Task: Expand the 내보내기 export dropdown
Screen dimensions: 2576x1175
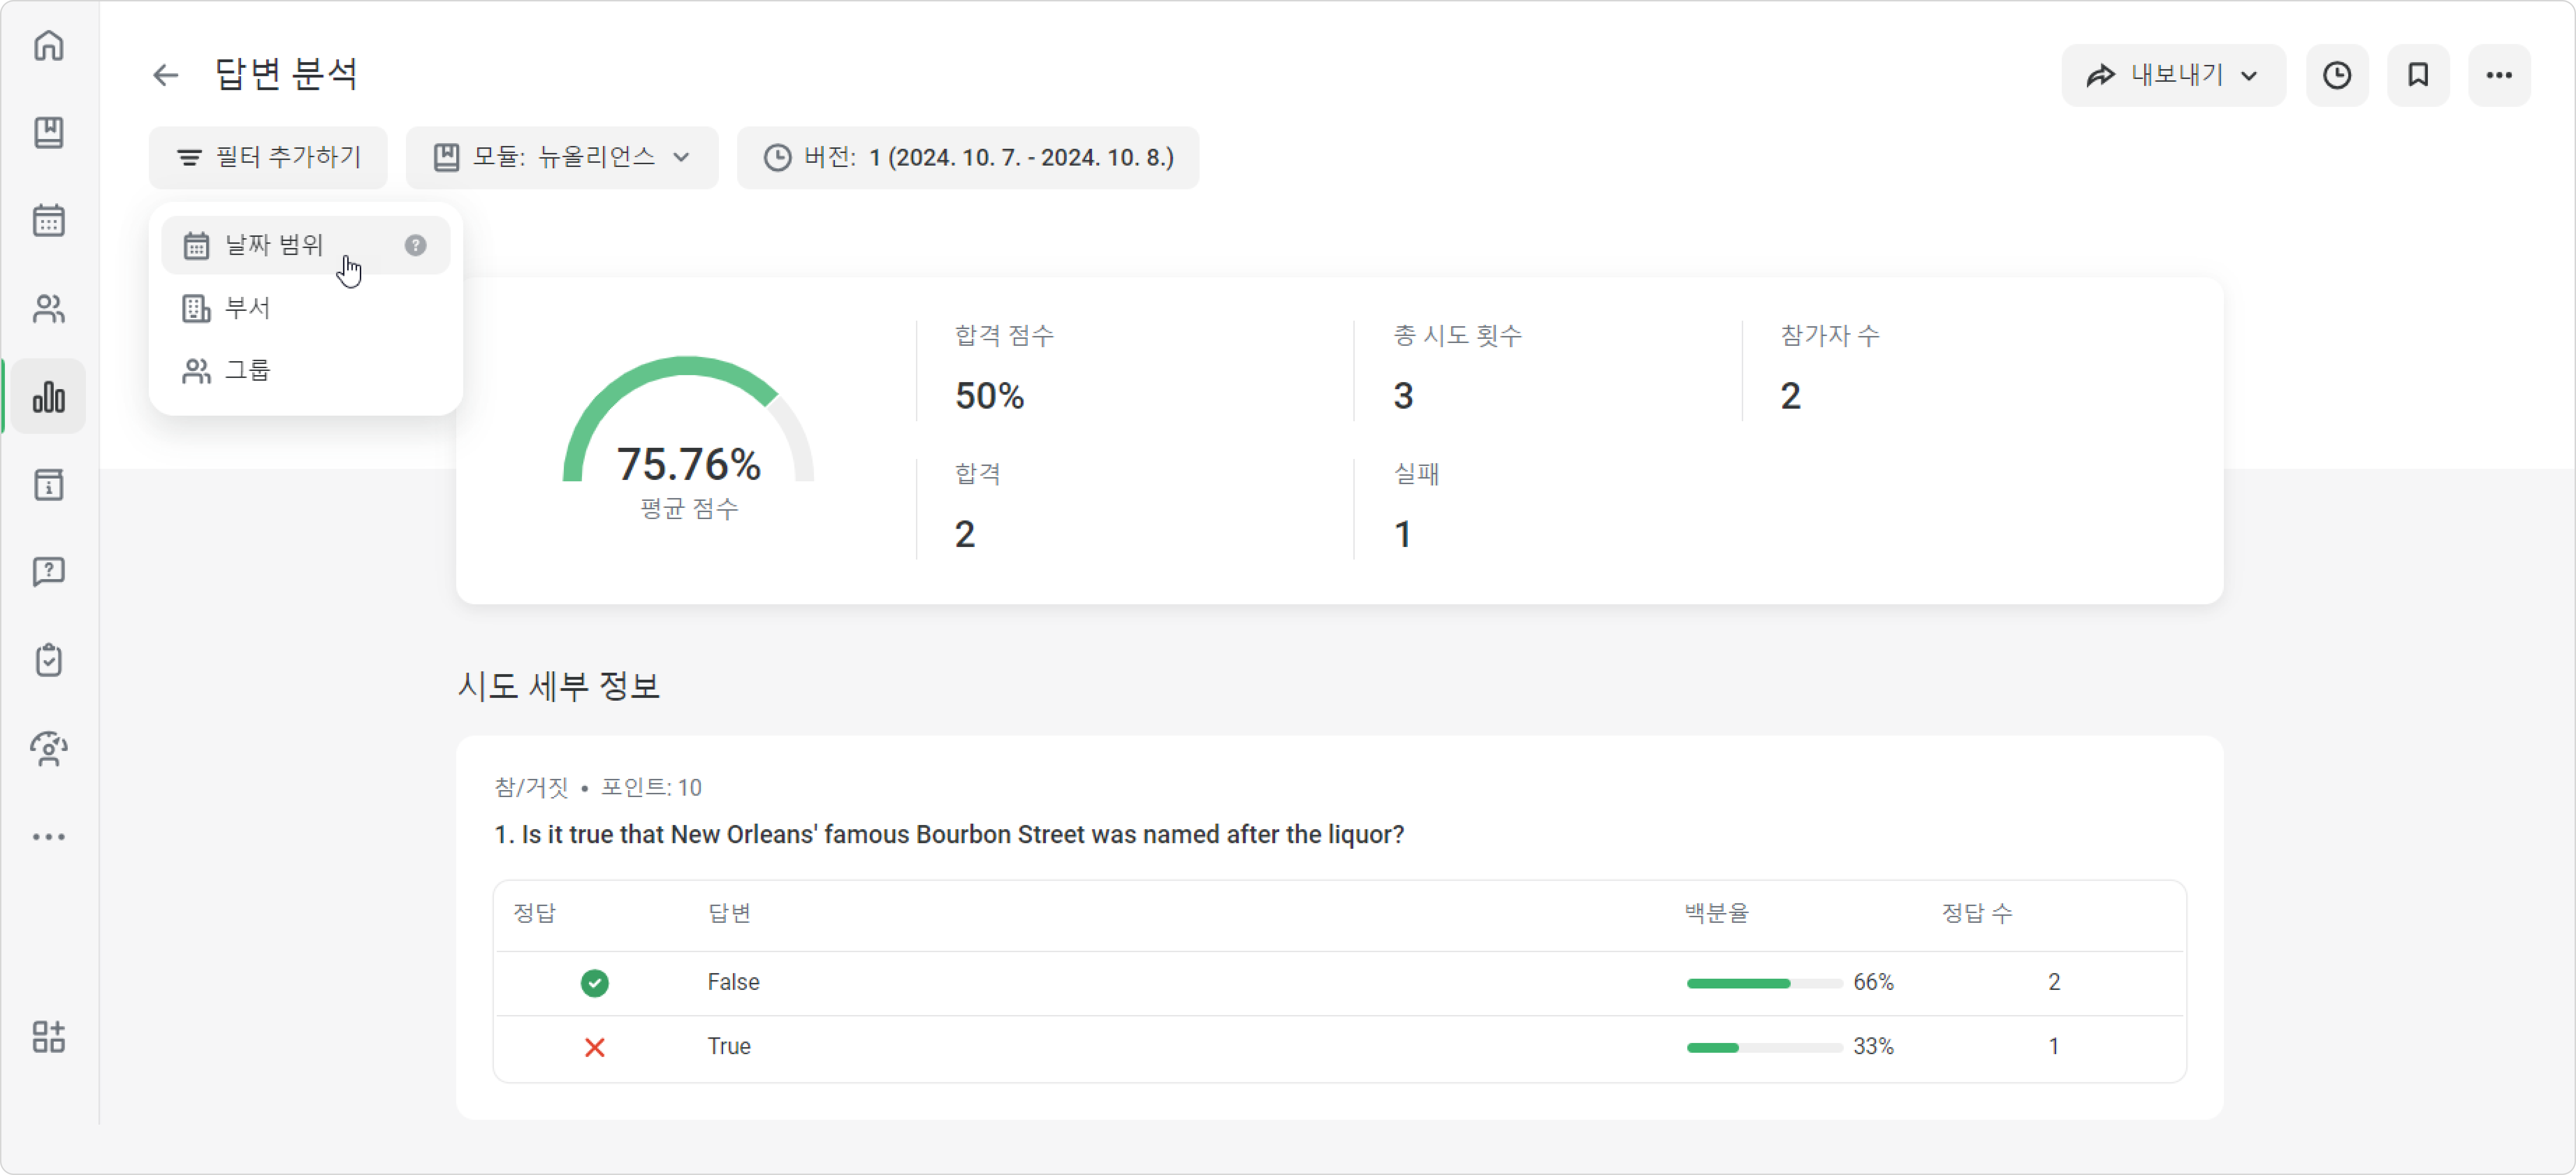Action: tap(2173, 75)
